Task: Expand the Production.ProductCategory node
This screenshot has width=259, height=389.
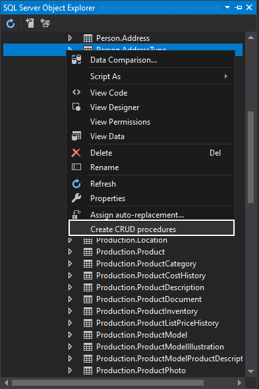Action: pyautogui.click(x=71, y=264)
